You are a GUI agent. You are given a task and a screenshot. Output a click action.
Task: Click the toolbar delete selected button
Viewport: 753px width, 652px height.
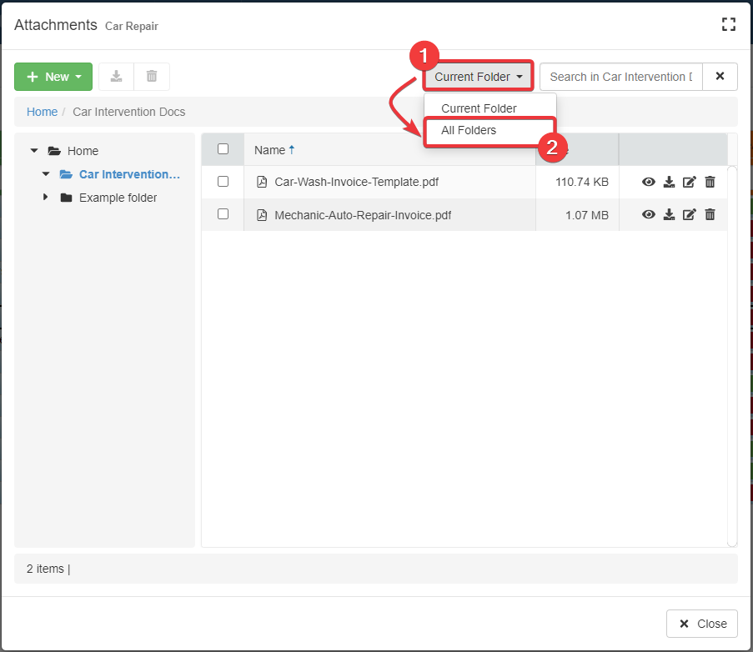tap(152, 77)
